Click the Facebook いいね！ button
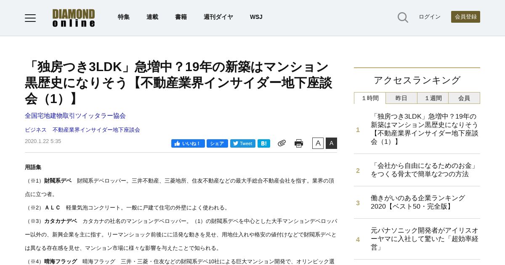The image size is (505, 265). pyautogui.click(x=188, y=143)
